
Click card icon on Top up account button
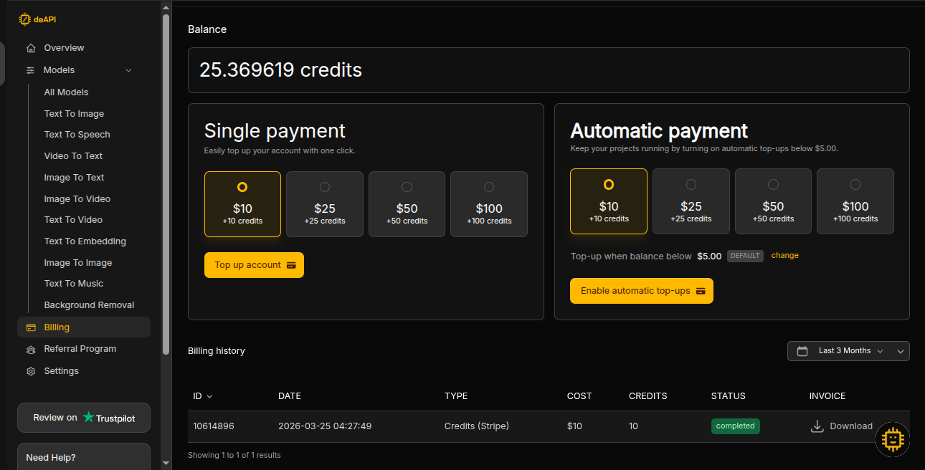(291, 265)
